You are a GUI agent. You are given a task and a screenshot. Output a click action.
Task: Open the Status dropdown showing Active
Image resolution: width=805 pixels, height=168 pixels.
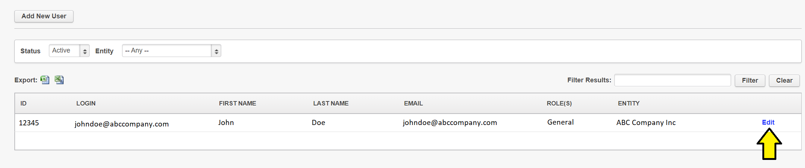[x=69, y=51]
